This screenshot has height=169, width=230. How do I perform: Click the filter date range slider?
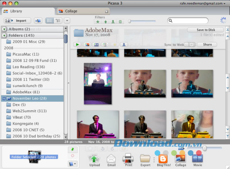pos(142,21)
